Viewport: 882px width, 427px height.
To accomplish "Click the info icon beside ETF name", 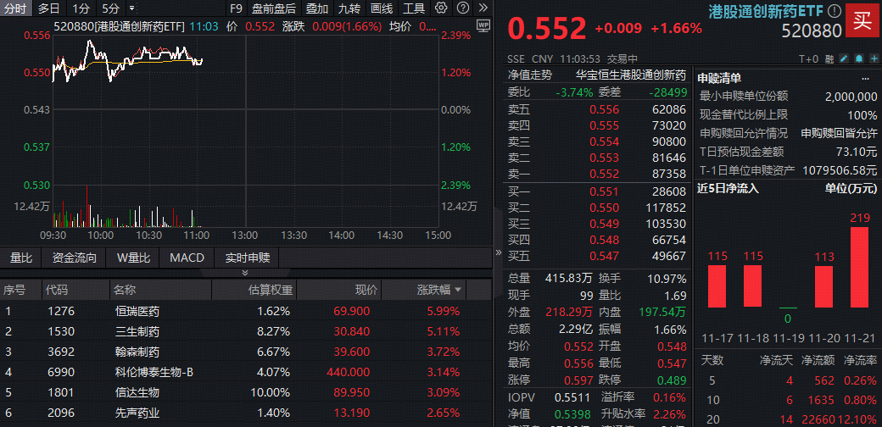I will tap(835, 12).
